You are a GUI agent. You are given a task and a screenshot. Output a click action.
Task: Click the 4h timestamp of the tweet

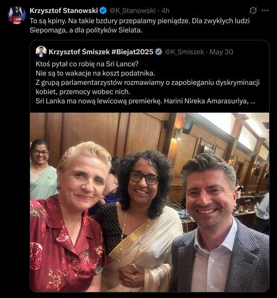[x=165, y=11]
